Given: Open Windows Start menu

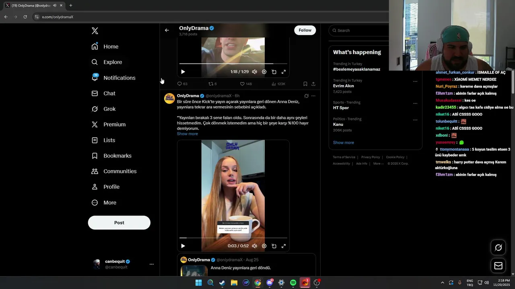Looking at the screenshot, I should coord(198,283).
